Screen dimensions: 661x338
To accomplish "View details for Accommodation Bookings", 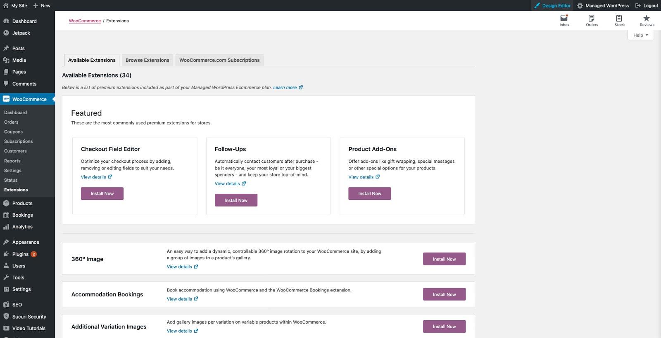I will pyautogui.click(x=182, y=299).
